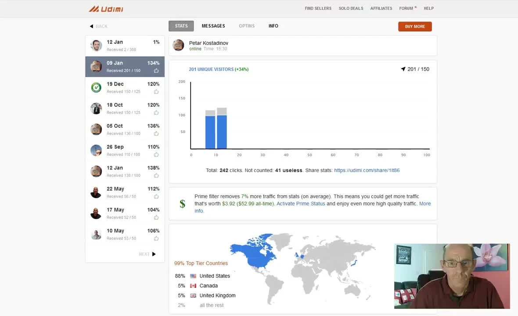Open the Messages tab

pyautogui.click(x=213, y=26)
